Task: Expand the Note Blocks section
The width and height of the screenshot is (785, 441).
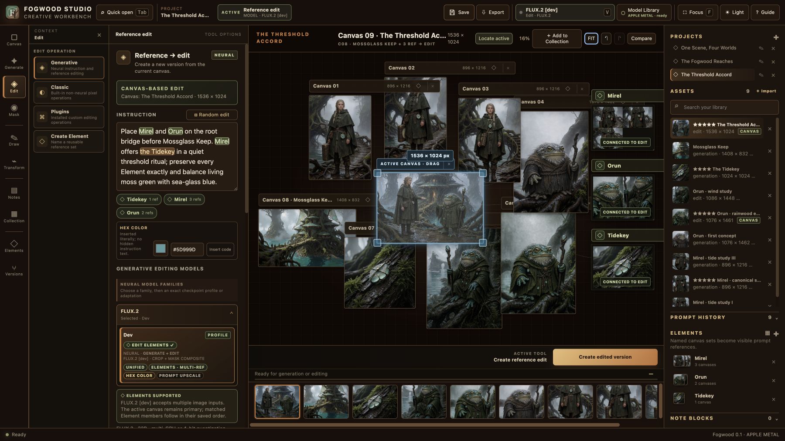Action: click(x=776, y=419)
